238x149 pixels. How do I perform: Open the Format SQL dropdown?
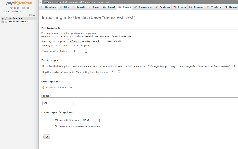(x=58, y=103)
